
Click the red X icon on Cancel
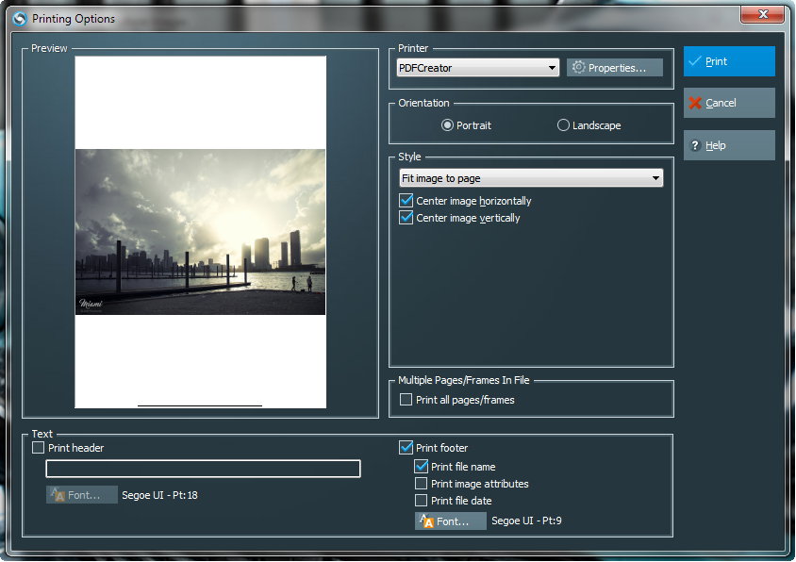pyautogui.click(x=695, y=103)
